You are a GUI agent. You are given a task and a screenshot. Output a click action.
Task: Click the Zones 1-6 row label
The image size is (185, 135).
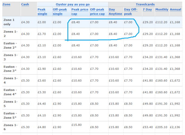point(11,127)
